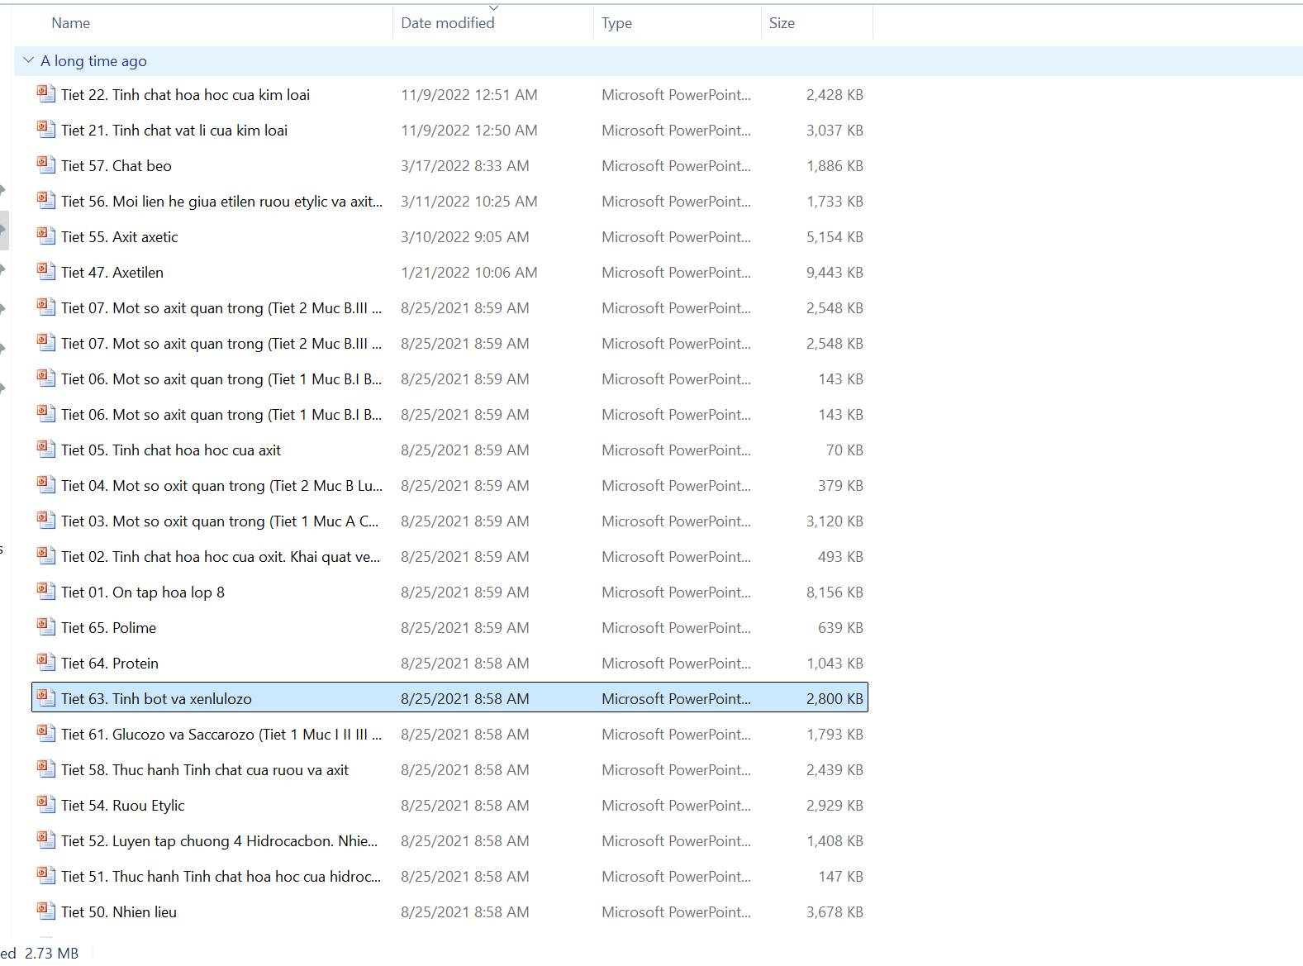Select file name 'Tiet 21. Tinh chat vat li cua kim loai'
Image resolution: width=1303 pixels, height=966 pixels.
pyautogui.click(x=174, y=131)
